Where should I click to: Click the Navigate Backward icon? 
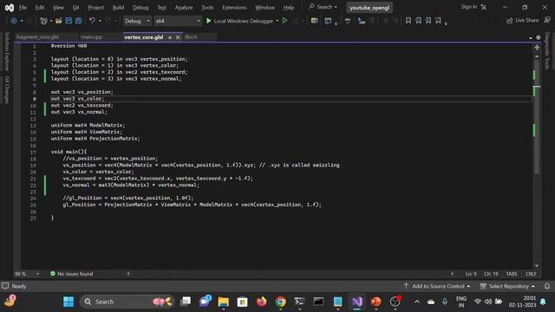(14, 21)
